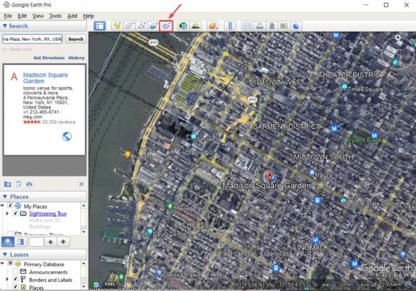Collapse the Primary Database tree node
Image resolution: width=416 pixels, height=291 pixels.
click(3, 263)
